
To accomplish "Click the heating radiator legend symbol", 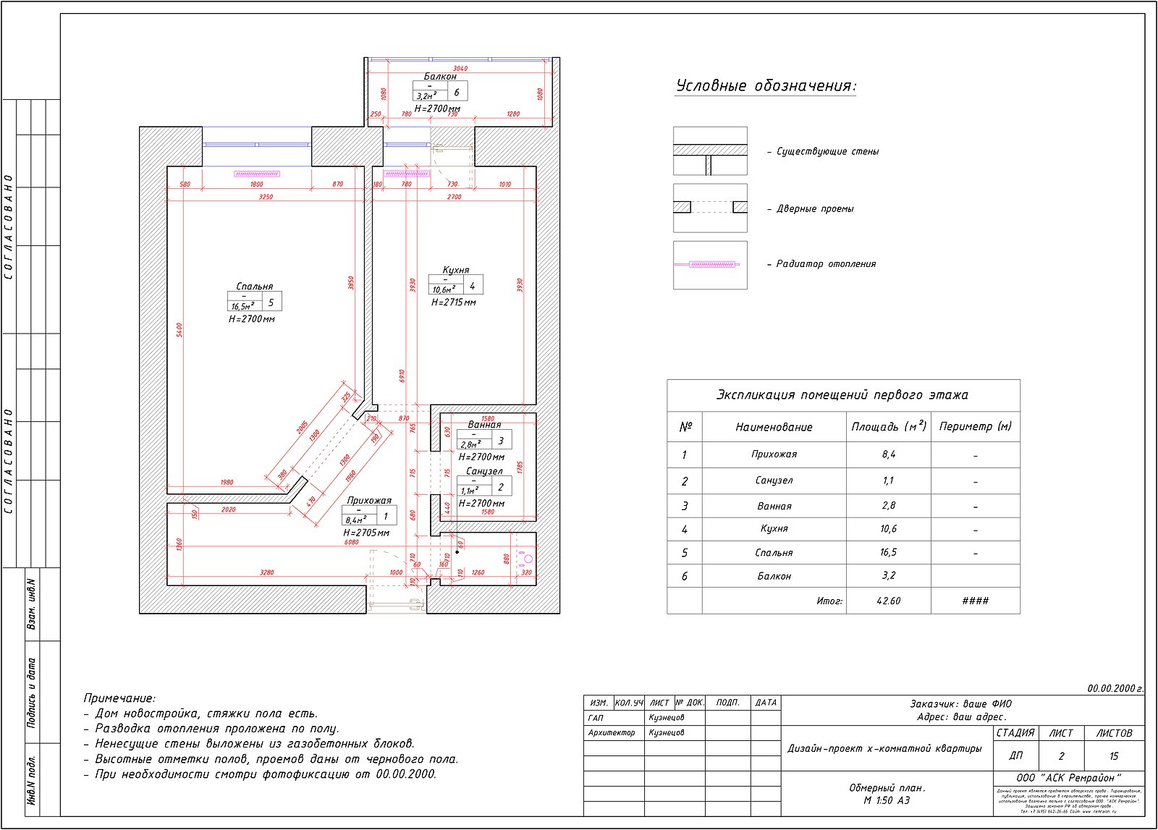I will tap(709, 265).
